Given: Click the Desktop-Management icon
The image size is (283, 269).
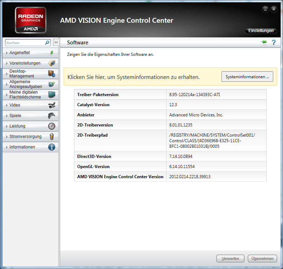Looking at the screenshot, I should [x=52, y=74].
